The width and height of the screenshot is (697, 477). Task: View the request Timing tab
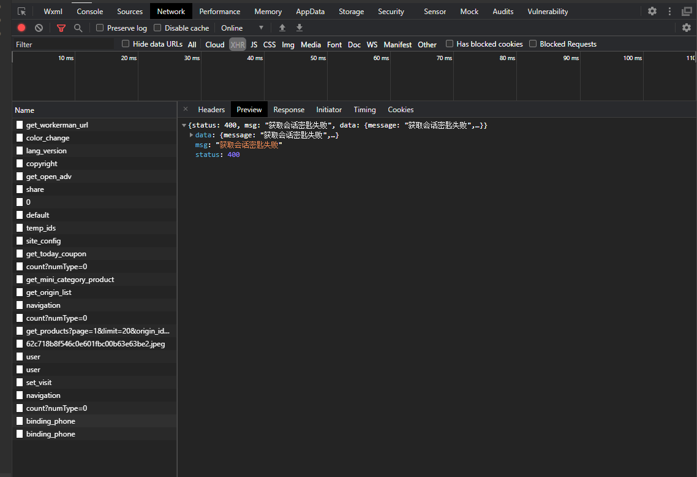pyautogui.click(x=364, y=110)
